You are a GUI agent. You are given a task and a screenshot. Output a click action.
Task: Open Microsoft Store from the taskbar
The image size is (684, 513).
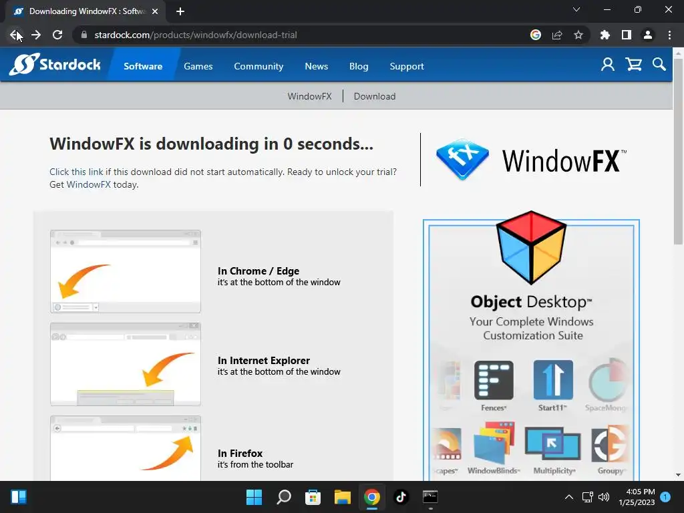[313, 497]
